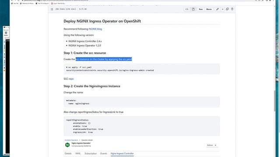
Task: Switch to the YAML tab
Action: pyautogui.click(x=78, y=154)
